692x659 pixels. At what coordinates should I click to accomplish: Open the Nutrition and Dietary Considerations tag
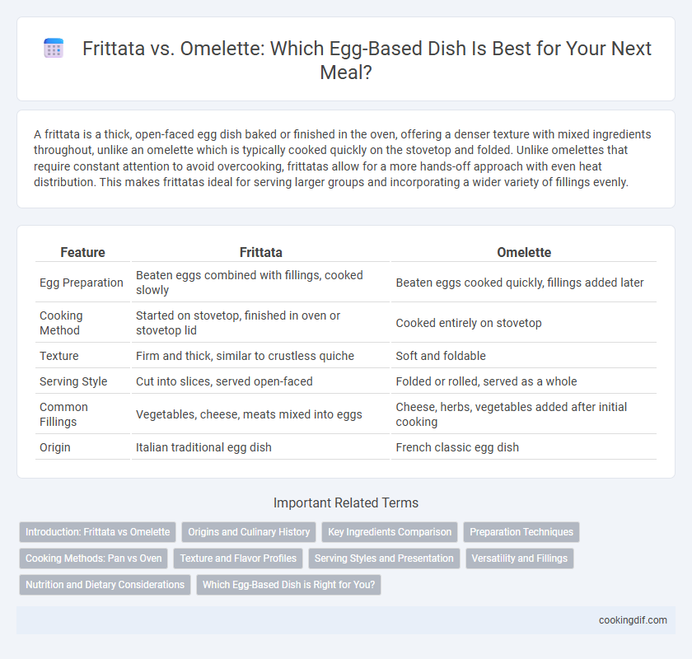(105, 584)
